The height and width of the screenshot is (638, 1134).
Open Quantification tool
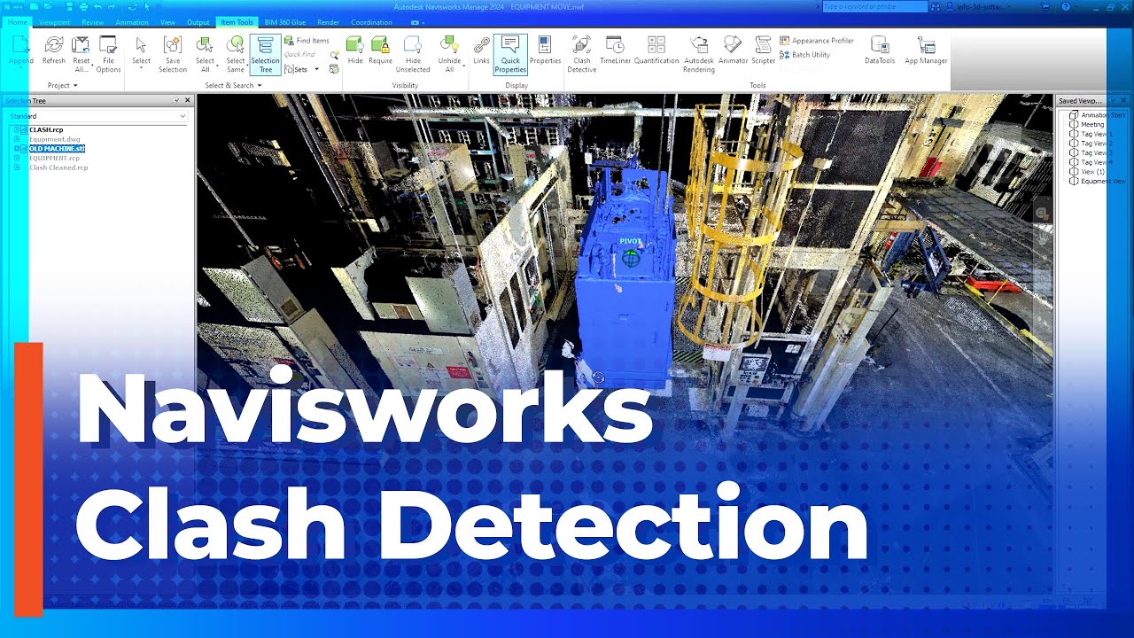tap(656, 50)
